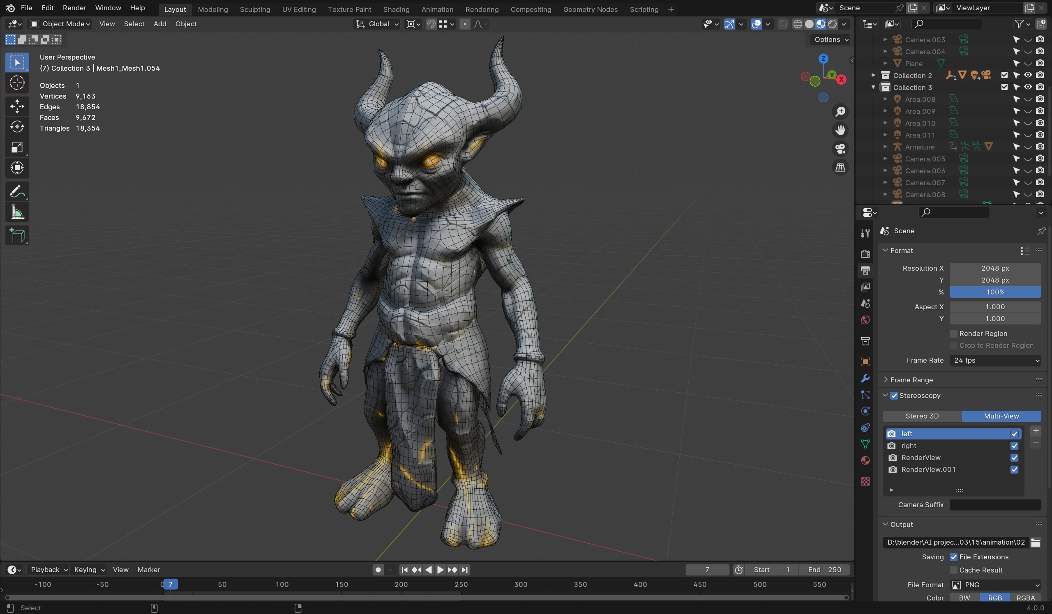This screenshot has width=1052, height=614.
Task: Disable the File Extensions checkbox
Action: (x=953, y=557)
